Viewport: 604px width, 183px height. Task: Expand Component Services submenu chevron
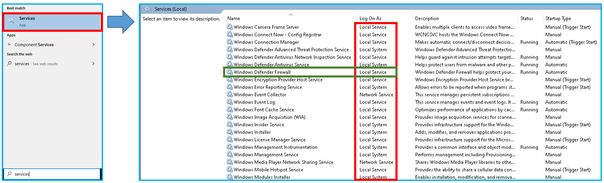coord(93,44)
